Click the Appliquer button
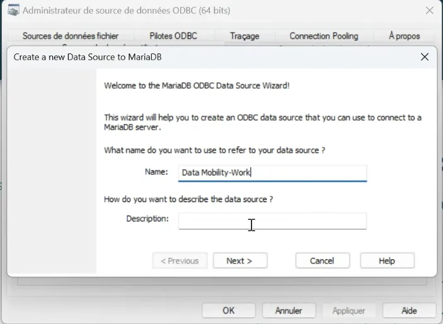The image size is (443, 324). [x=348, y=310]
